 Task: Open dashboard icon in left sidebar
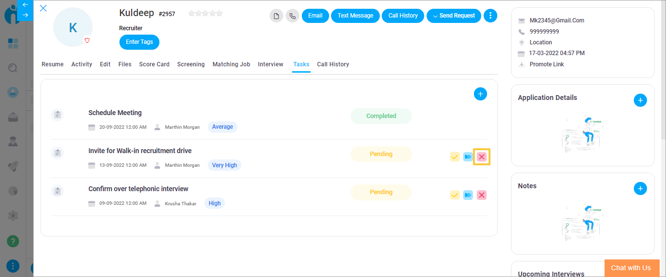[13, 43]
